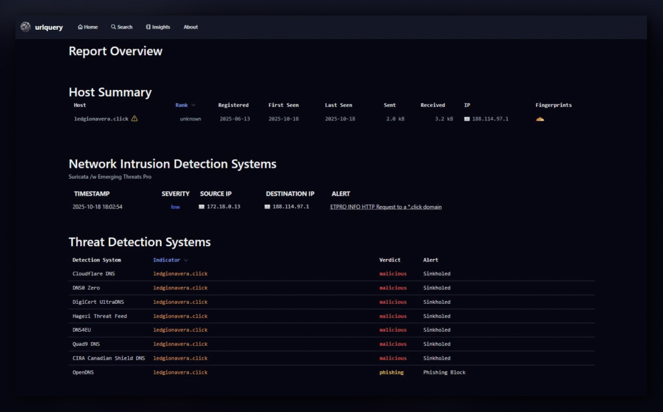This screenshot has height=412, width=663.
Task: Click the house icon in the Home nav item
Action: pos(80,27)
